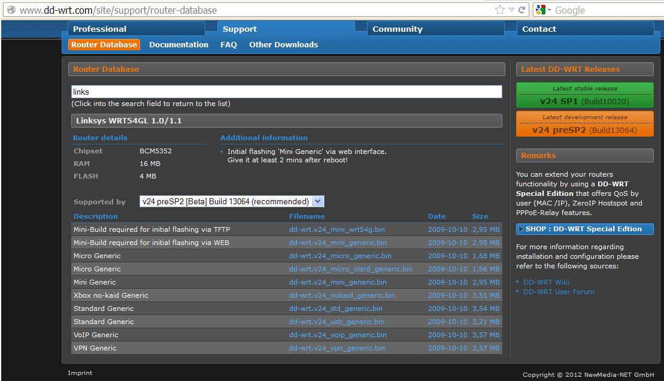Click the bookmark star icon in address bar
Screen dimensions: 664x381
(x=500, y=10)
